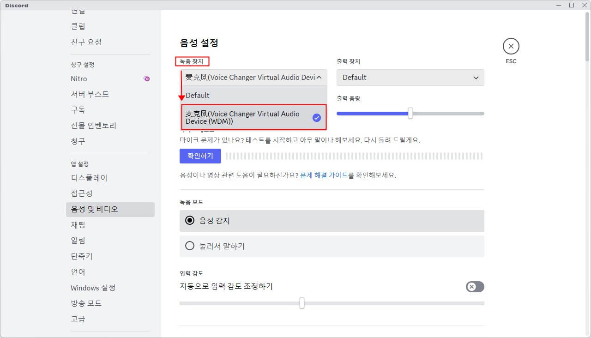Go to 디스플레이 settings

point(89,178)
